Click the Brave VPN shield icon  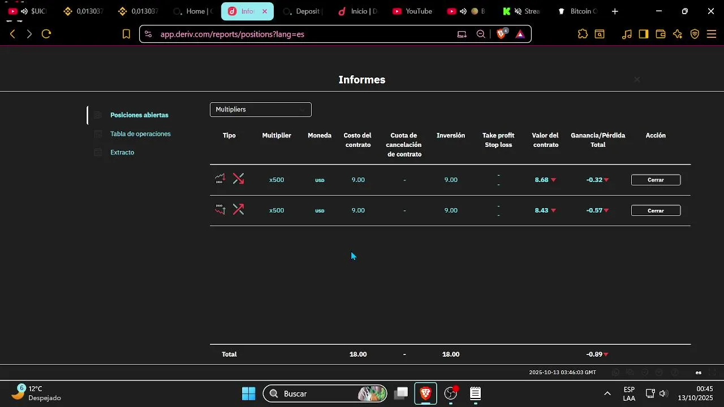tap(695, 34)
